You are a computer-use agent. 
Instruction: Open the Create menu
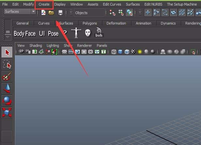pyautogui.click(x=44, y=4)
